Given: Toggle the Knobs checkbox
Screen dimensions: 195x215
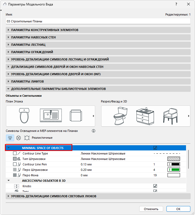Looking at the screenshot, I should [155, 186].
